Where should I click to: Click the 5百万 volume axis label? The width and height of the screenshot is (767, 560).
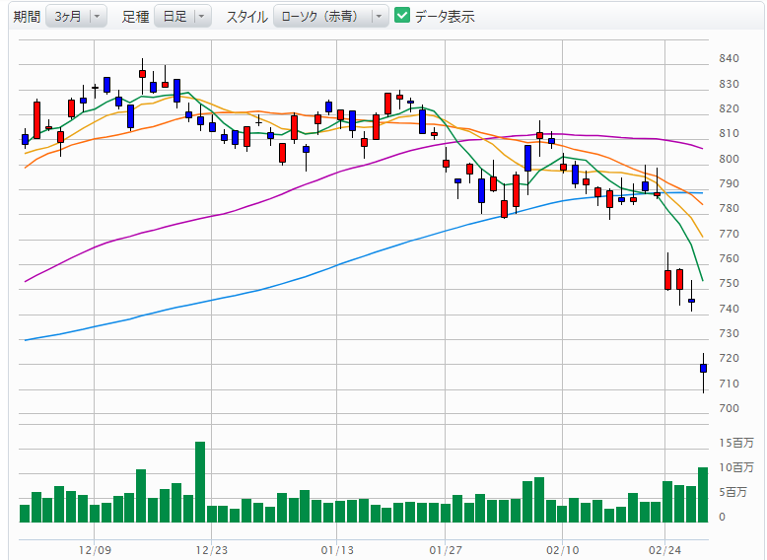tap(732, 493)
